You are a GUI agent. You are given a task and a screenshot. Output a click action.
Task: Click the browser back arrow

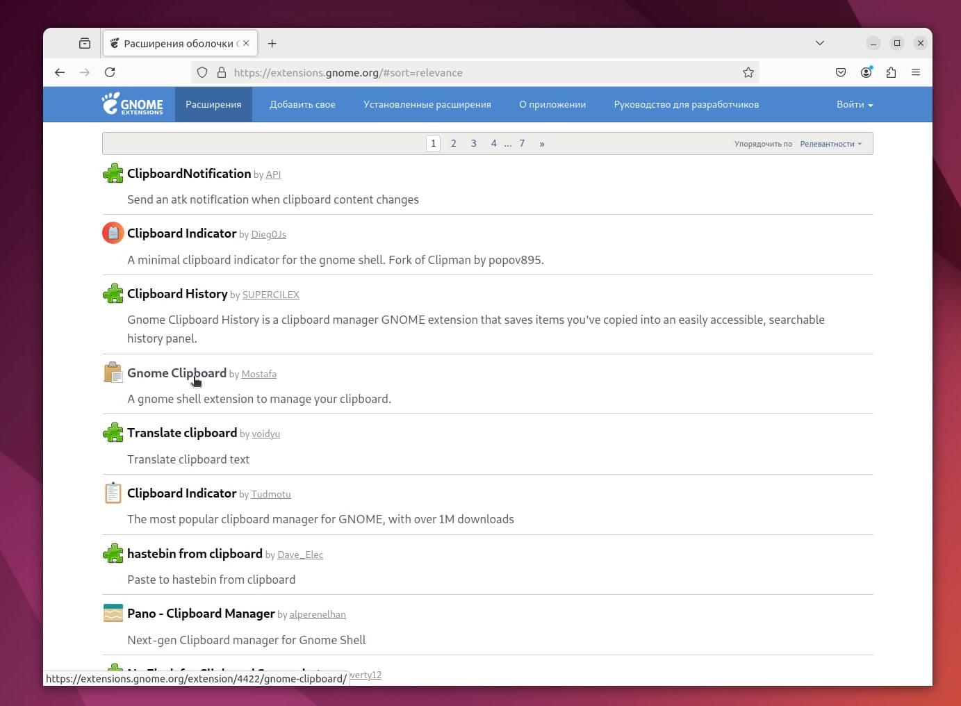coord(60,72)
